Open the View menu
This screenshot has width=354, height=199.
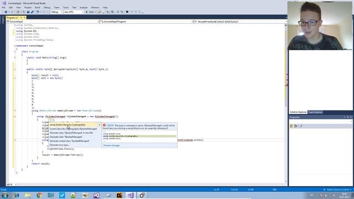coord(18,7)
